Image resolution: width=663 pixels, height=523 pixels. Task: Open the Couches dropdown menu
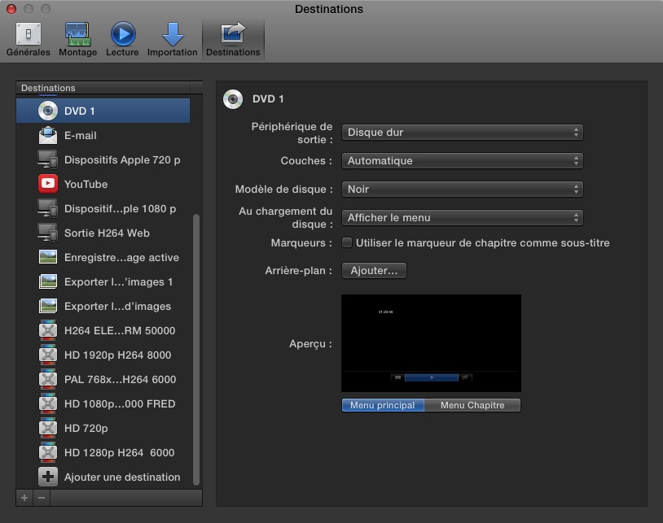point(462,160)
